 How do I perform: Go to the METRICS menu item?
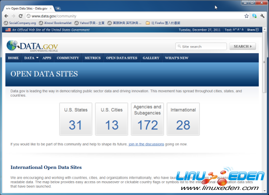[93, 58]
